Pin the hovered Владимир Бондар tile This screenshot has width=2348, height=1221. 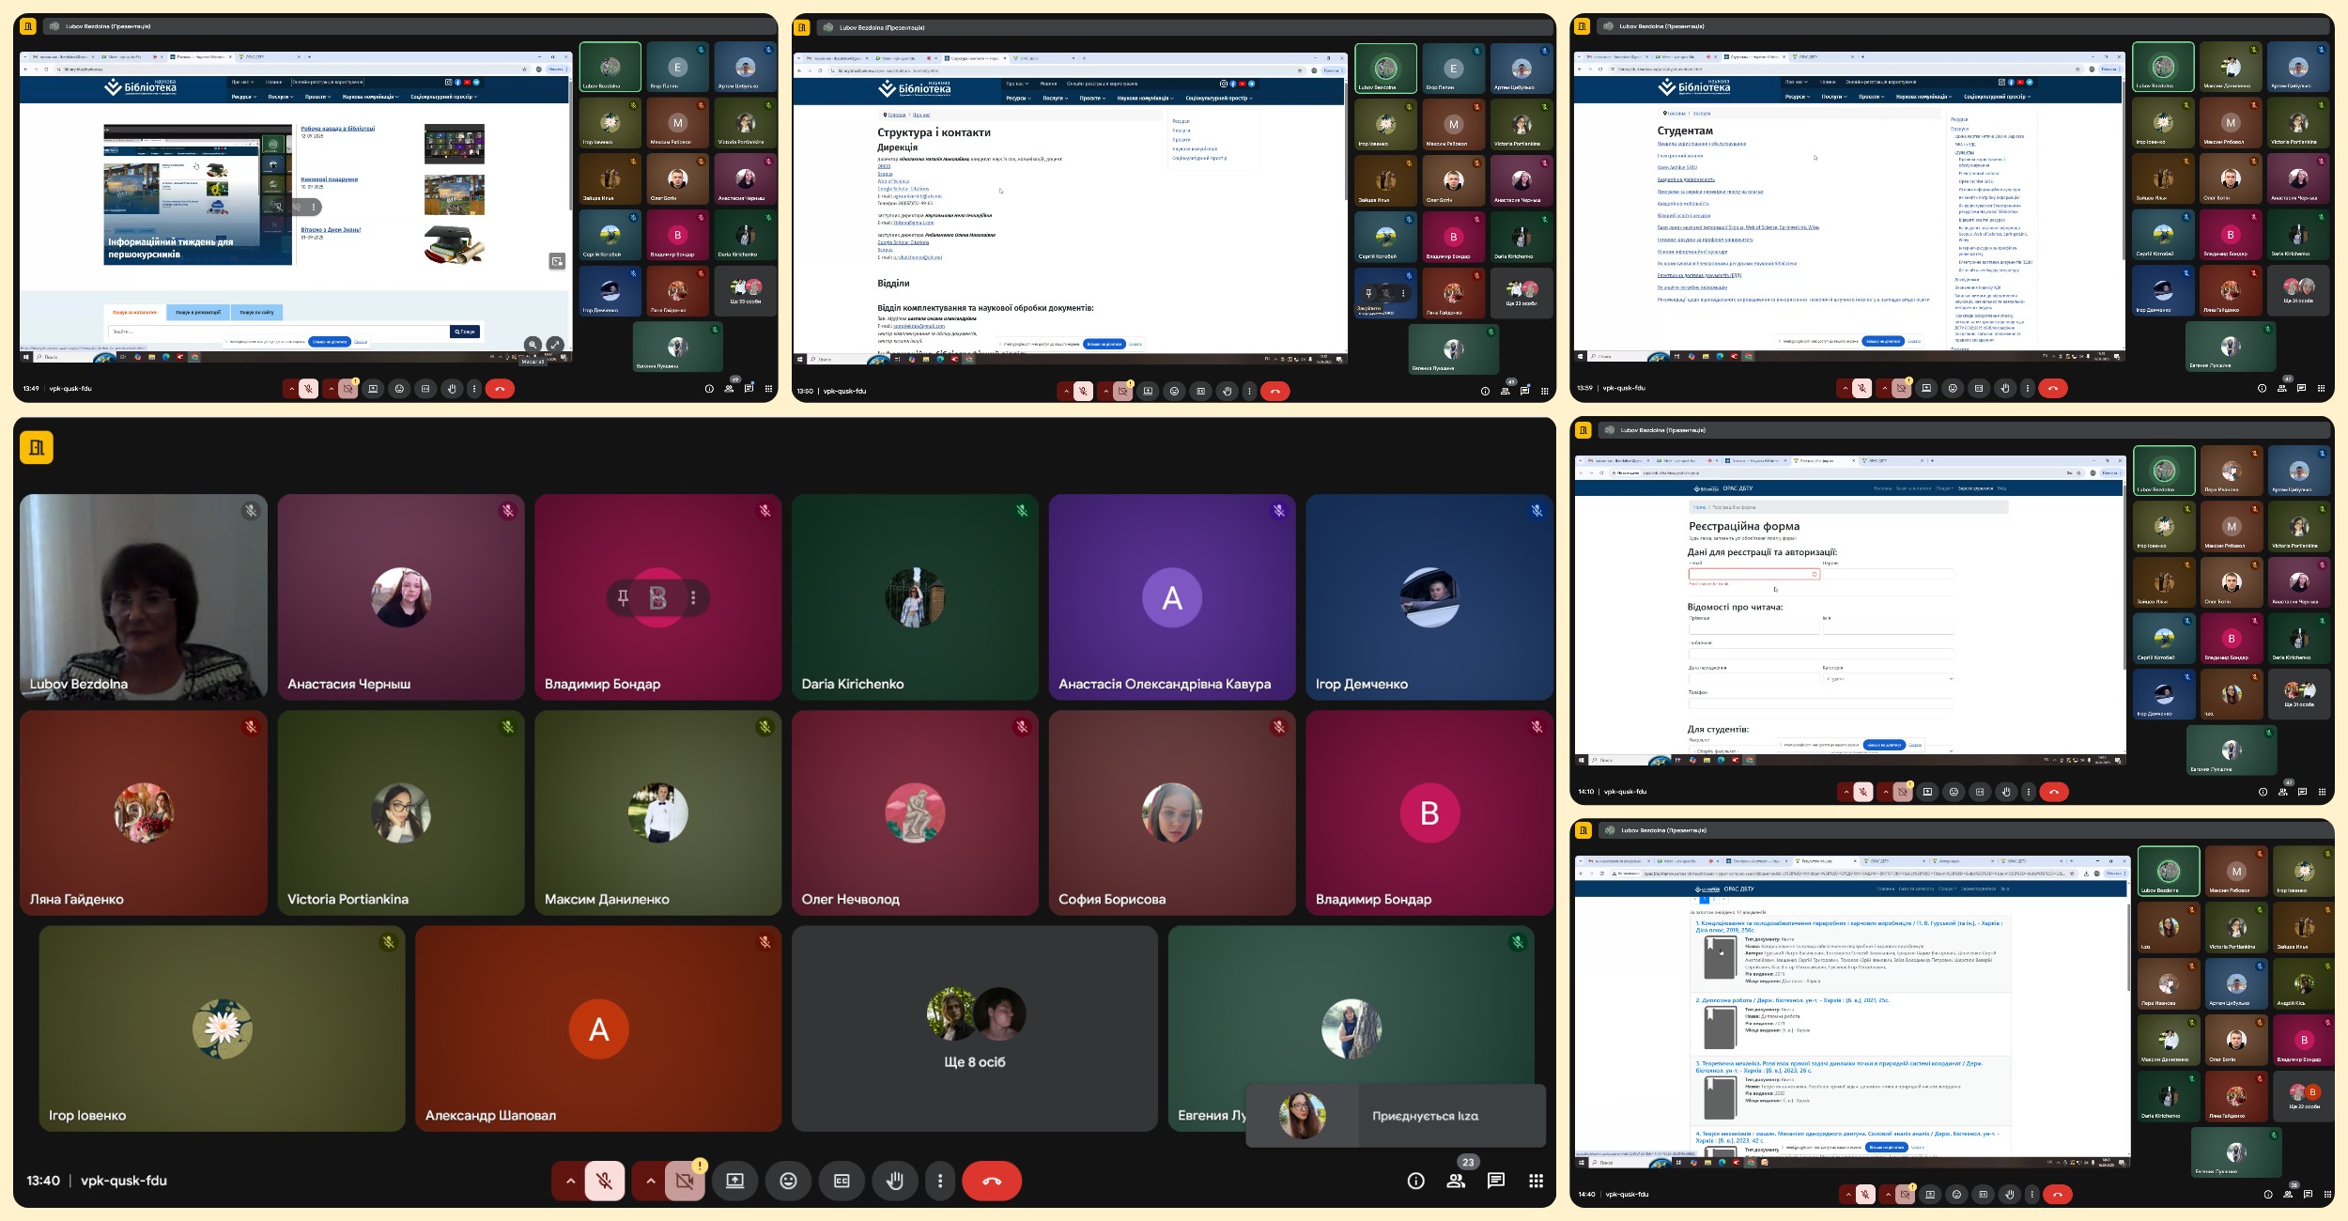point(623,597)
